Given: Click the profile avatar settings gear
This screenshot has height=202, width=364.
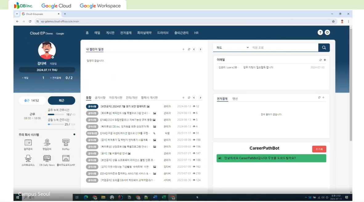Looking at the screenshot, I should [53, 57].
